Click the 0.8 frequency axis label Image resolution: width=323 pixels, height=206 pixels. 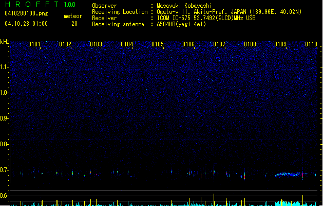point(5,144)
